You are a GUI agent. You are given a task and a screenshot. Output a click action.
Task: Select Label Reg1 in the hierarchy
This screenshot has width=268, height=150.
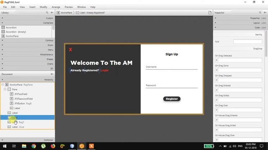coord(28,122)
